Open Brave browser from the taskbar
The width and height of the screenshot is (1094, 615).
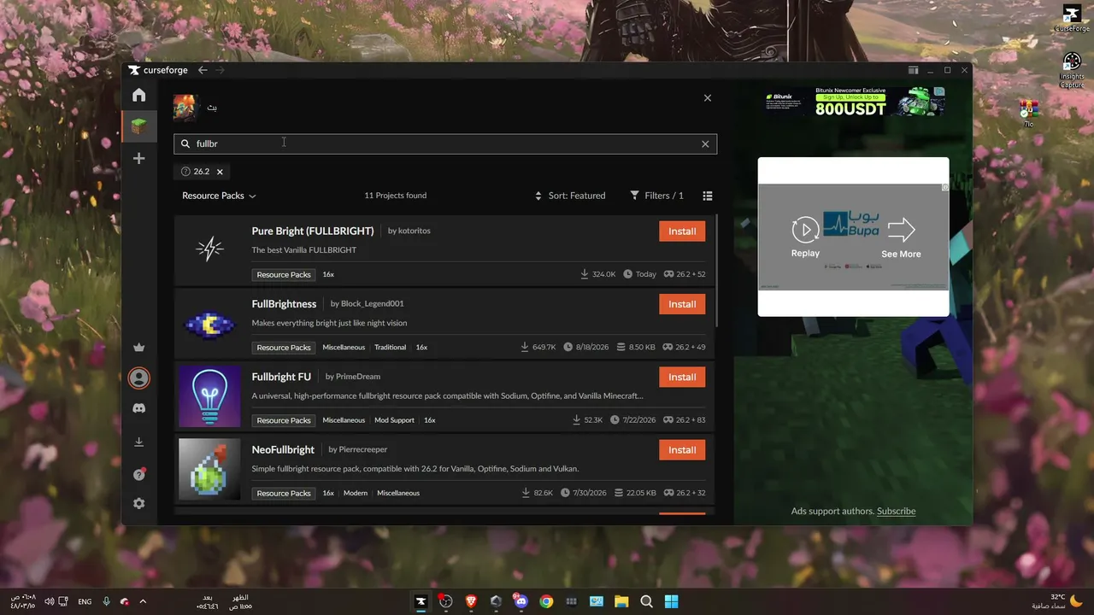point(471,601)
